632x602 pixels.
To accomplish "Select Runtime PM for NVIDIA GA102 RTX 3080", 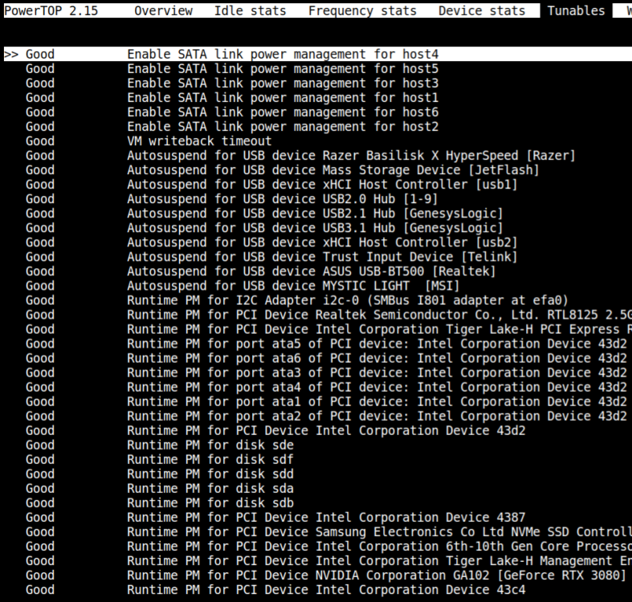I will 326,576.
